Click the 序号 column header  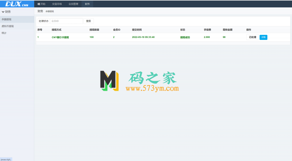(40, 30)
